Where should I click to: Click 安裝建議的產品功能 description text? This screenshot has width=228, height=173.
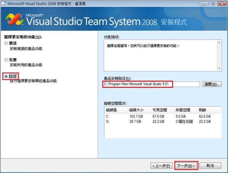click(26, 49)
